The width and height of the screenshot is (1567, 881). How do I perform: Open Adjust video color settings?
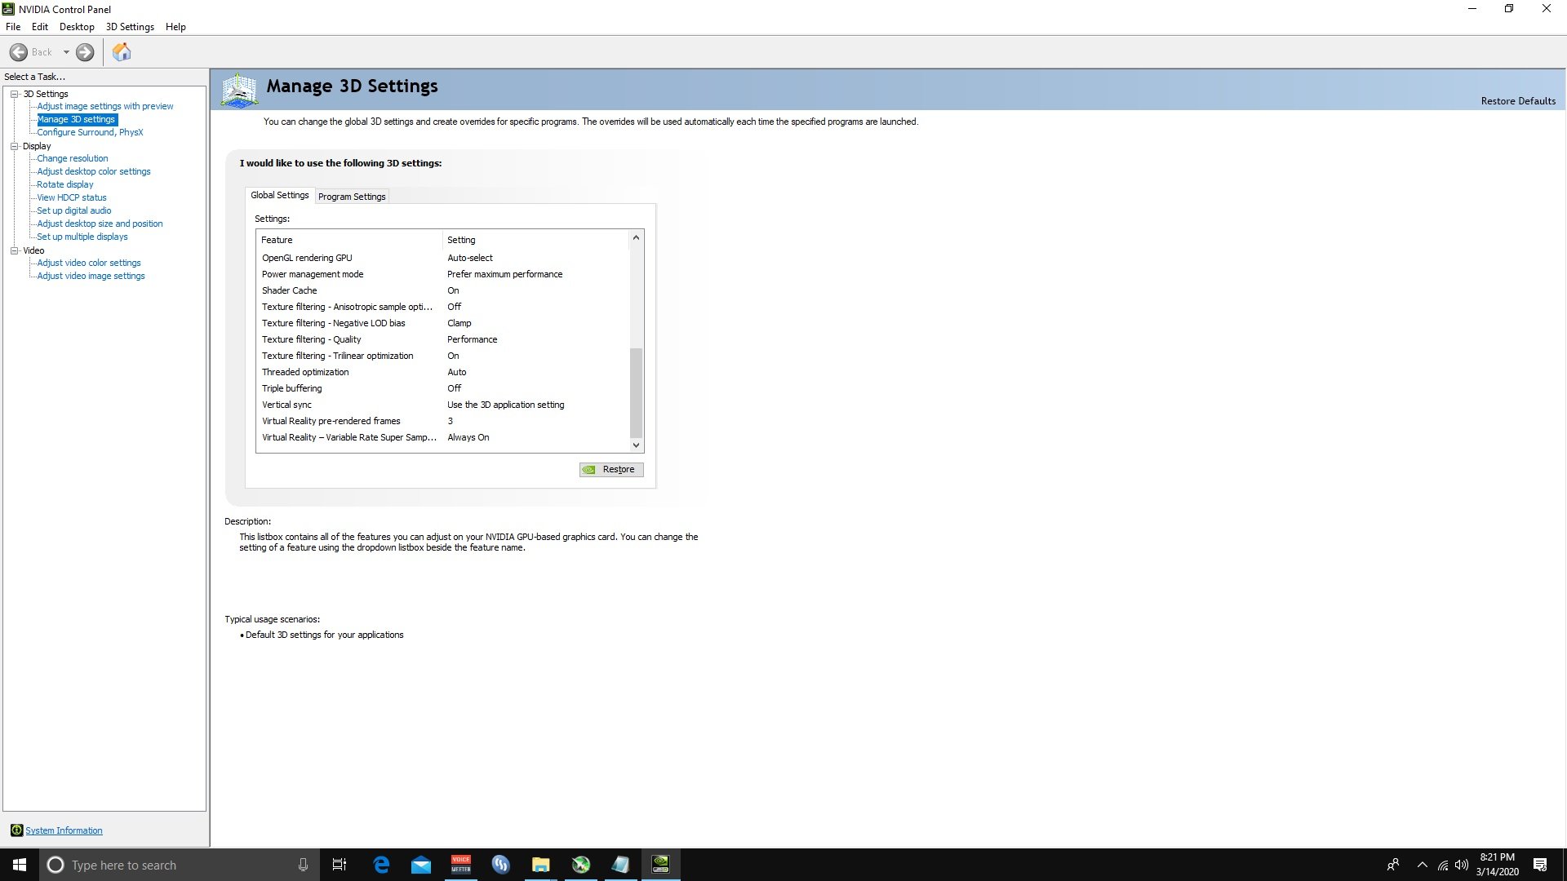(x=89, y=263)
